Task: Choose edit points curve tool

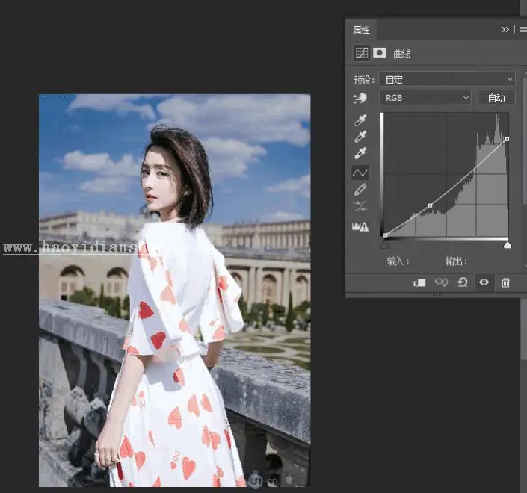Action: point(360,173)
